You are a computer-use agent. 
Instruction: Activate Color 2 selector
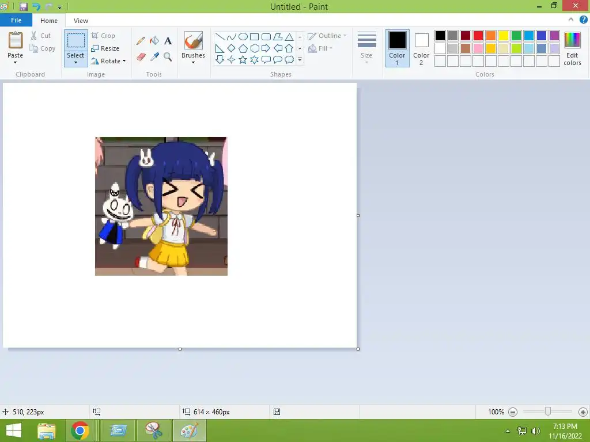click(421, 48)
